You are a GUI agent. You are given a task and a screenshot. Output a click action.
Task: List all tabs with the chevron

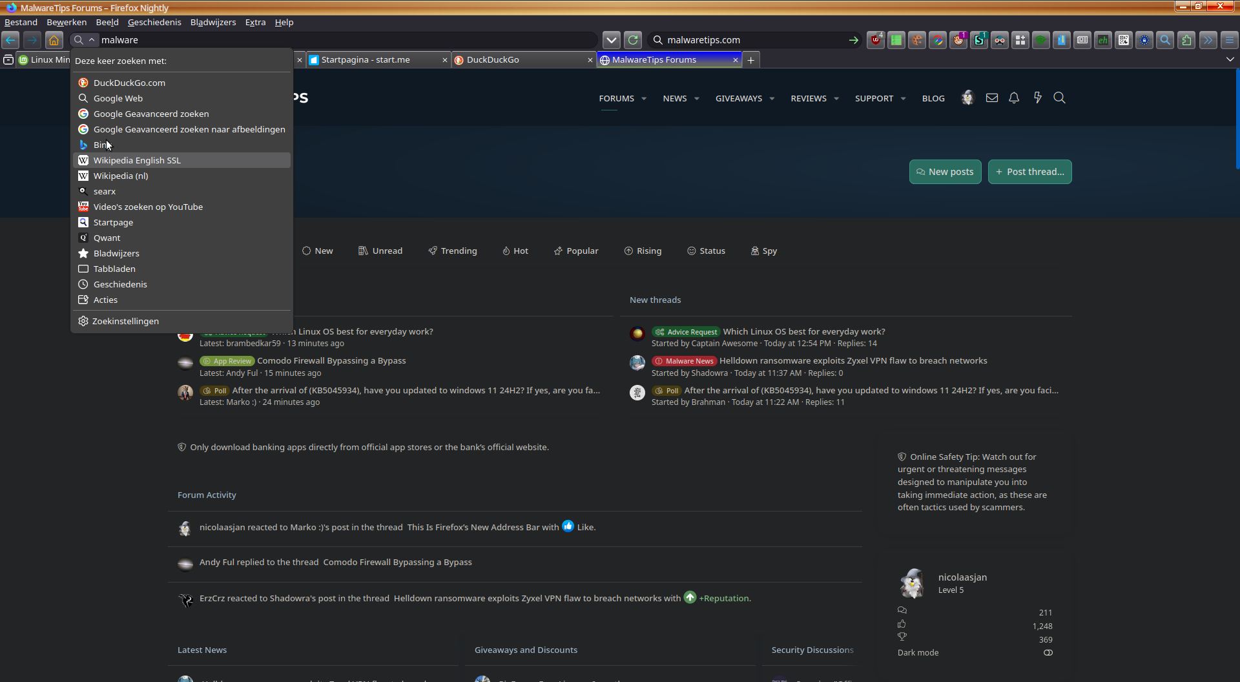point(1230,59)
